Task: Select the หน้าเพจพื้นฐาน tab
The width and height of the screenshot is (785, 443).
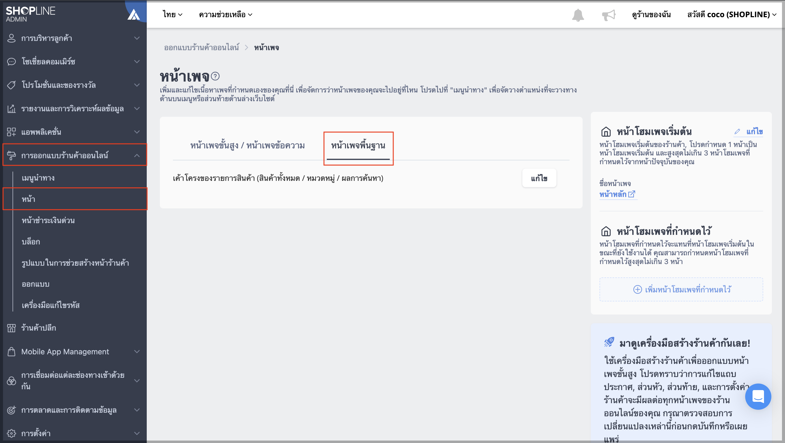Action: (x=358, y=146)
